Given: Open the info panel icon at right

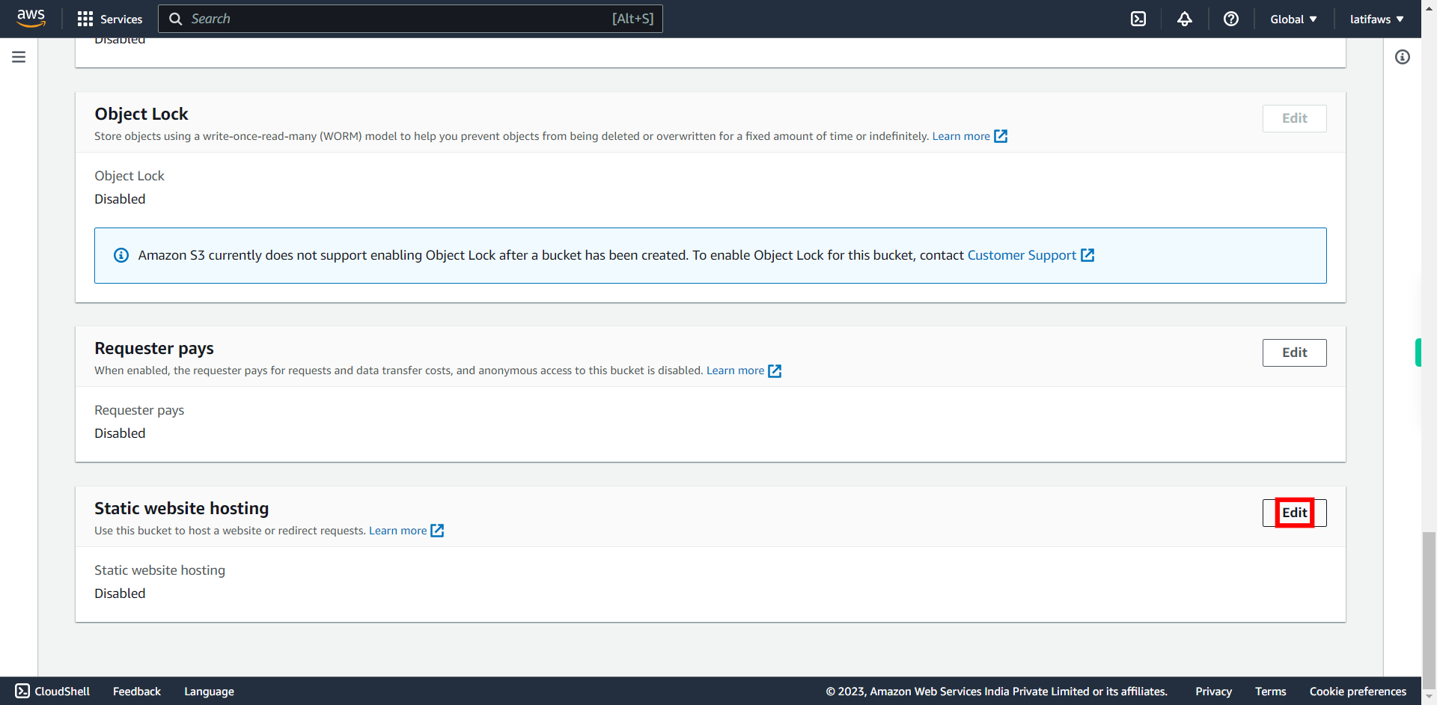Looking at the screenshot, I should coord(1403,57).
